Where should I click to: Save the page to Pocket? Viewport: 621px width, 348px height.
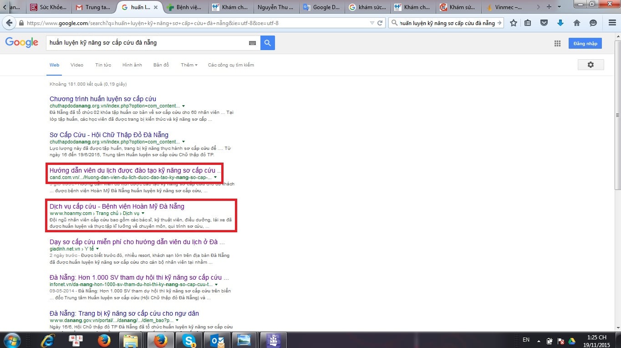[x=544, y=23]
